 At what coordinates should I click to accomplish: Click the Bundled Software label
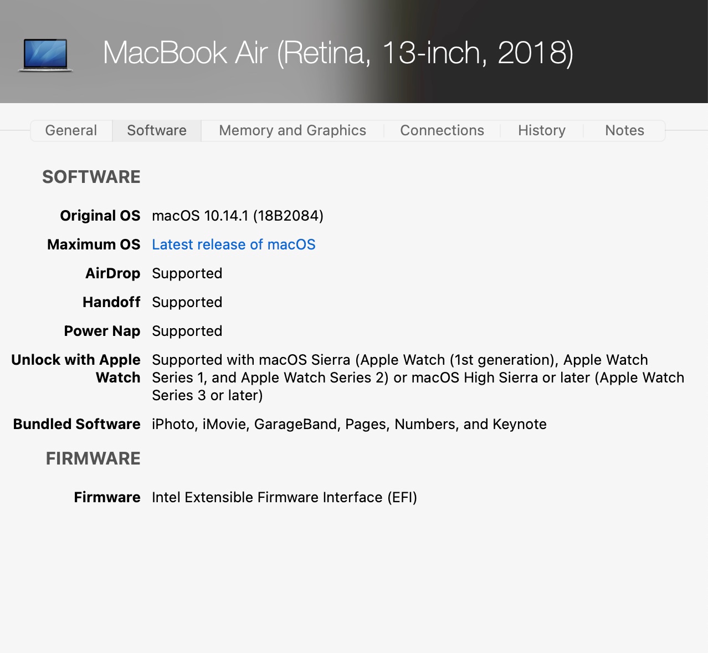[77, 424]
